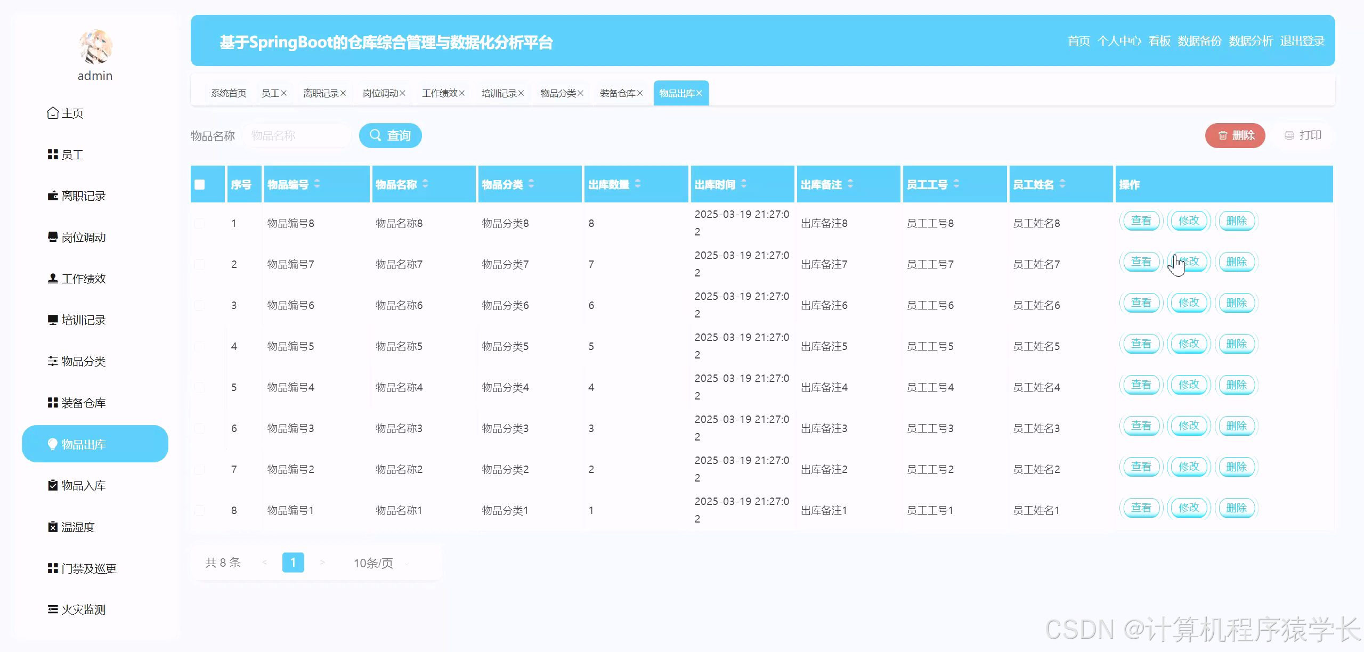1364x652 pixels.
Task: Switch to the 培训记录 tab
Action: (499, 93)
